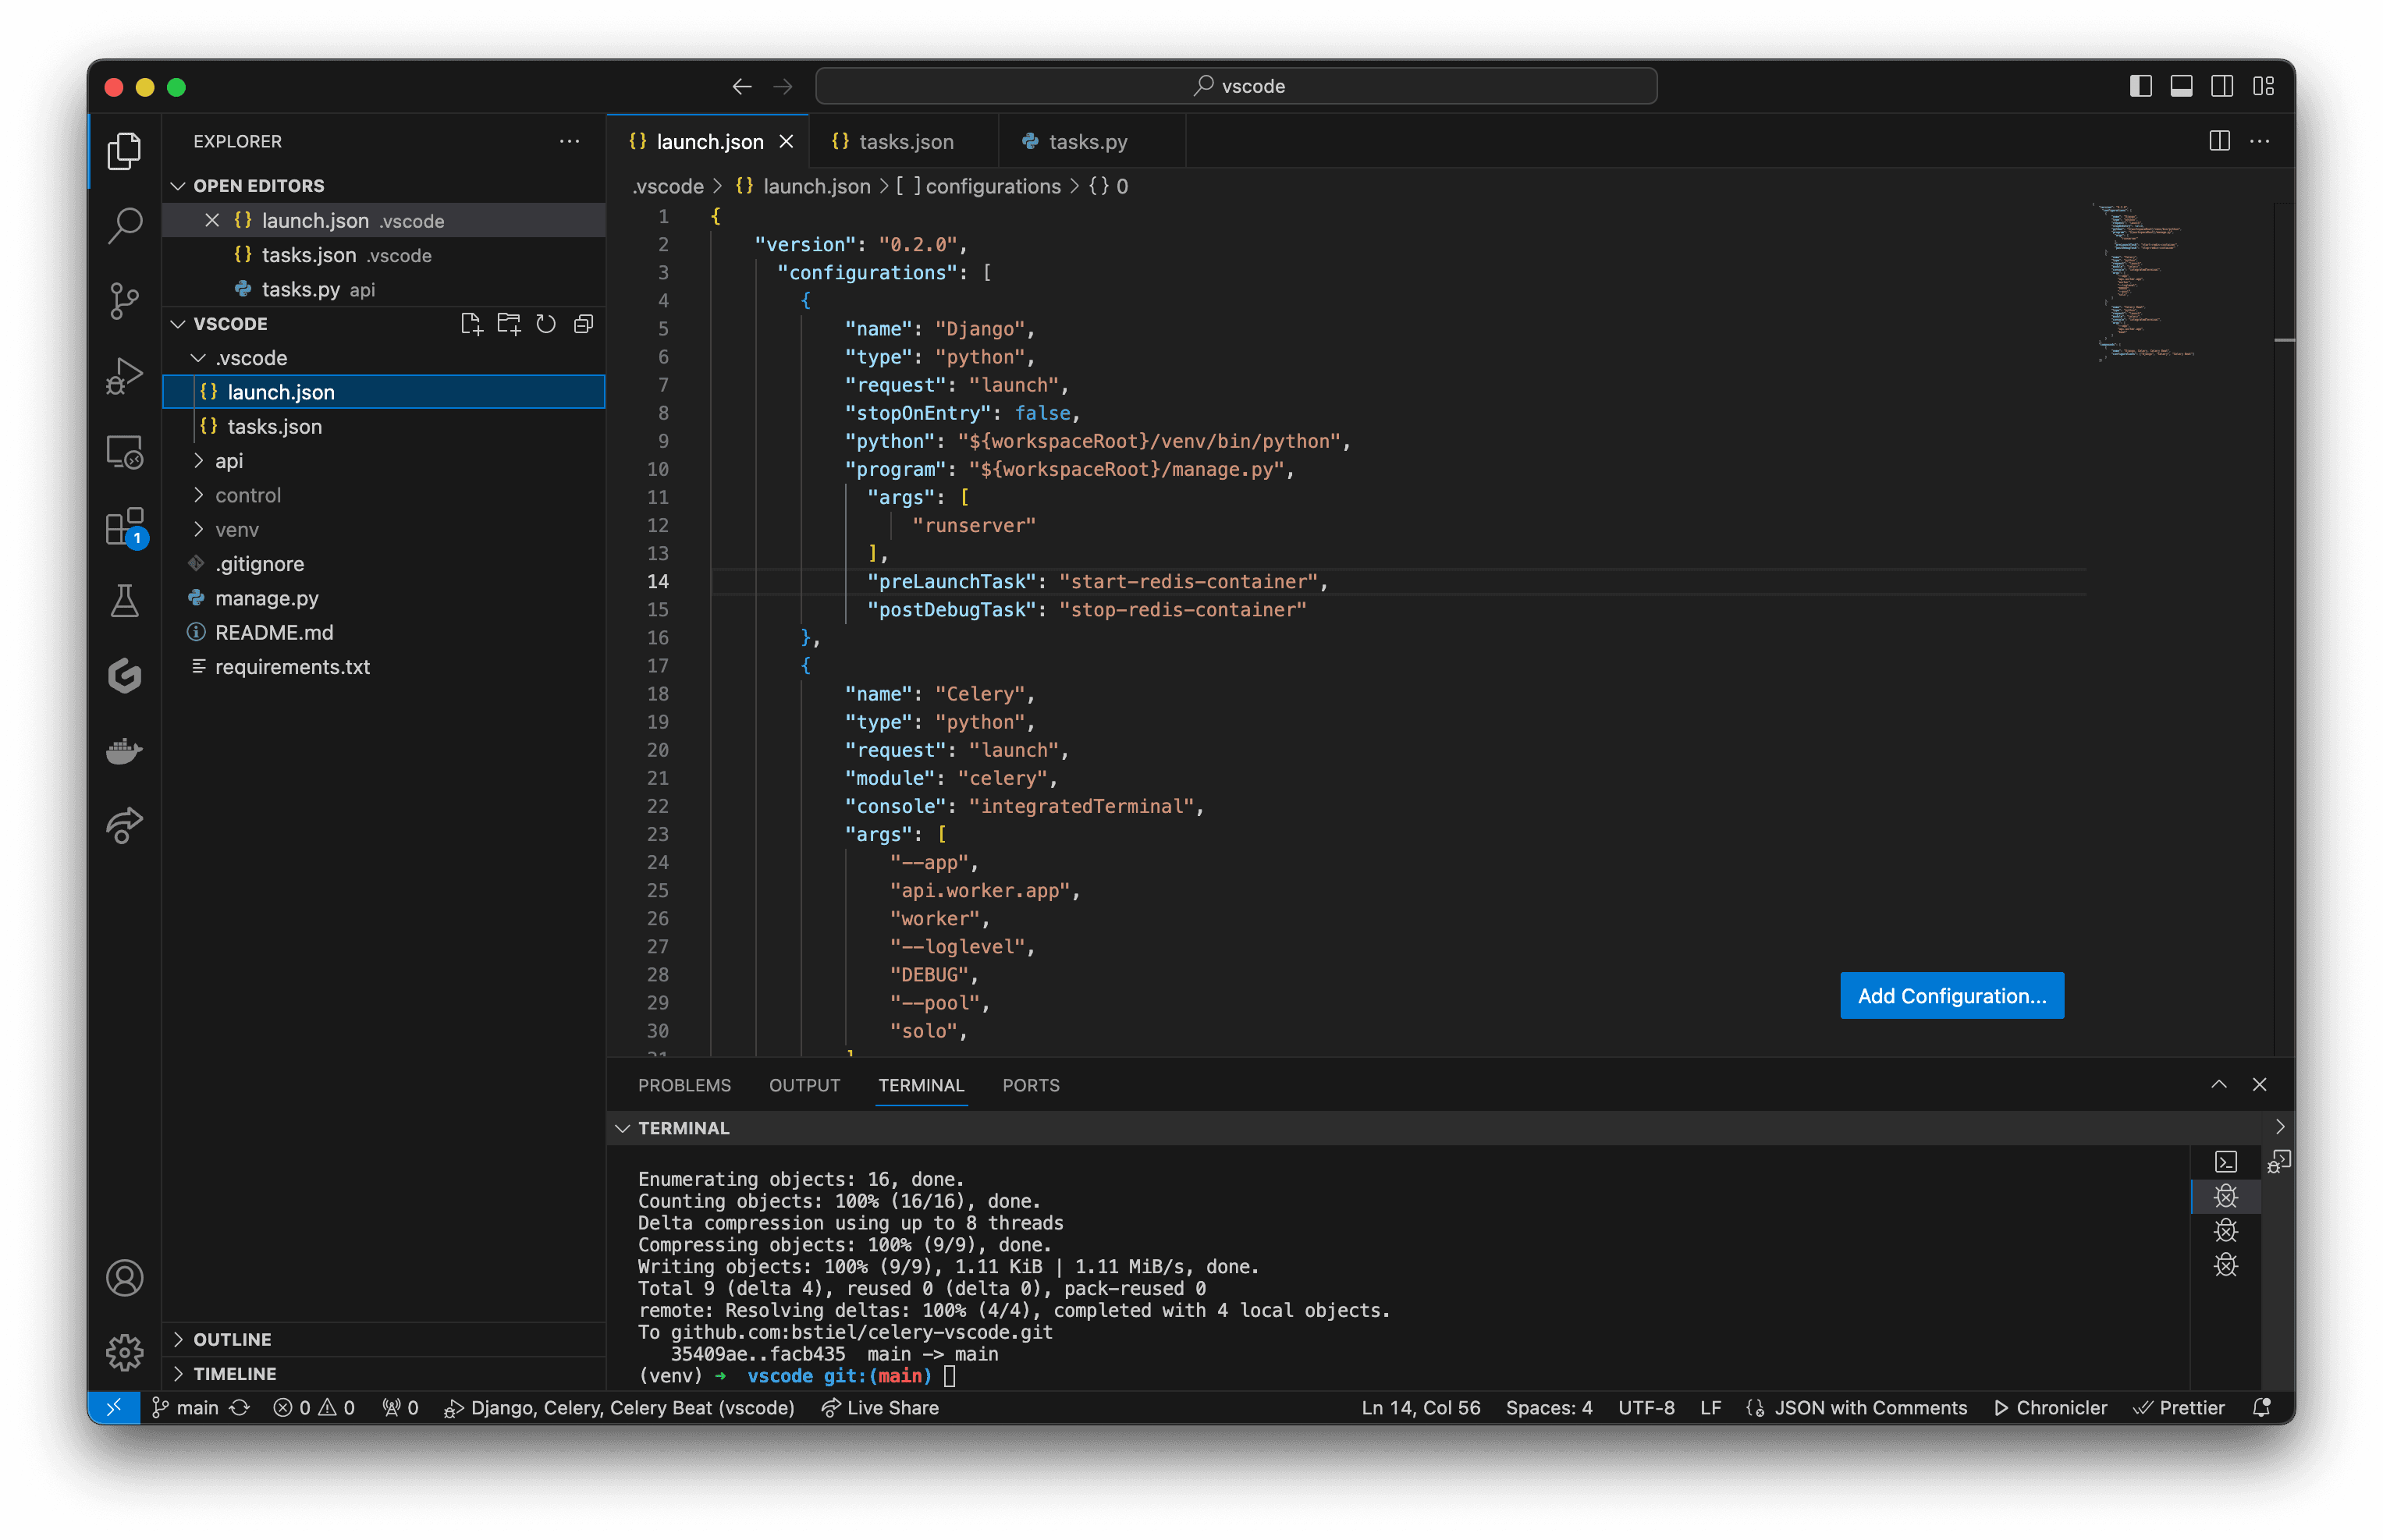Open notifications via the bell icon
Image resolution: width=2383 pixels, height=1540 pixels.
[2261, 1407]
